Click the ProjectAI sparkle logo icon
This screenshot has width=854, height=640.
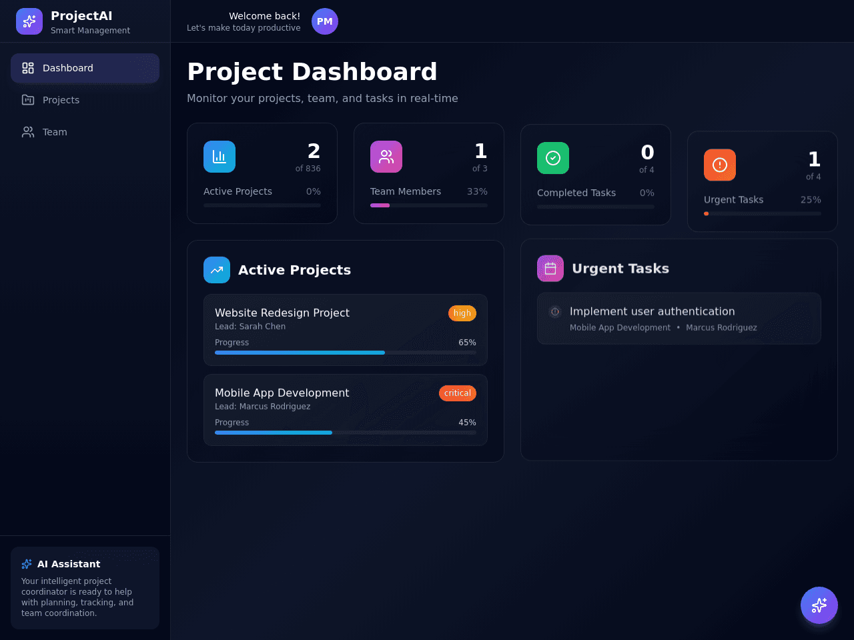(29, 21)
